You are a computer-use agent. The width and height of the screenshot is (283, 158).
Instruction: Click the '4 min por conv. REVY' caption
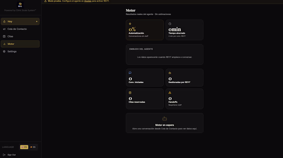coord(177,36)
